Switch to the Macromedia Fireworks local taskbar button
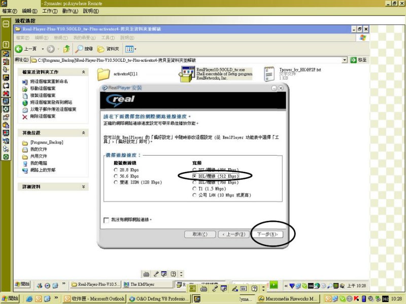This screenshot has height=304, width=406. tap(288, 299)
